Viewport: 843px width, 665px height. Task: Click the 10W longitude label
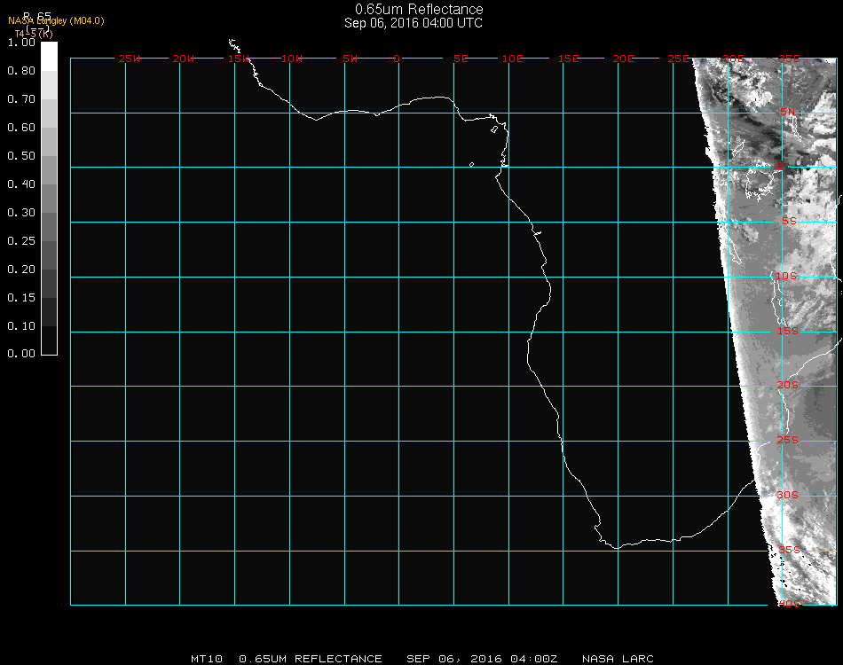pyautogui.click(x=293, y=59)
